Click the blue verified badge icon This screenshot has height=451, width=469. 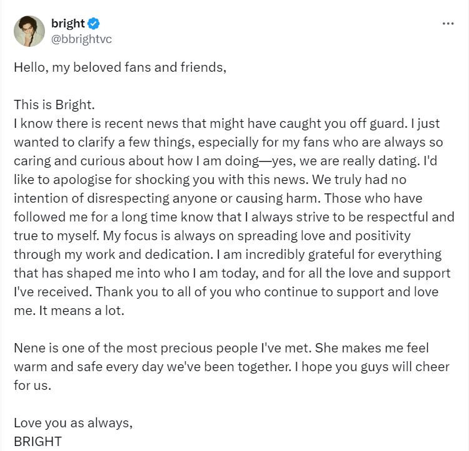[x=94, y=24]
